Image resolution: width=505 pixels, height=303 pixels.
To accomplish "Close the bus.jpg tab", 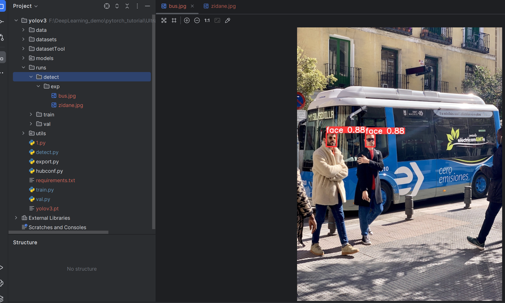I will [192, 6].
